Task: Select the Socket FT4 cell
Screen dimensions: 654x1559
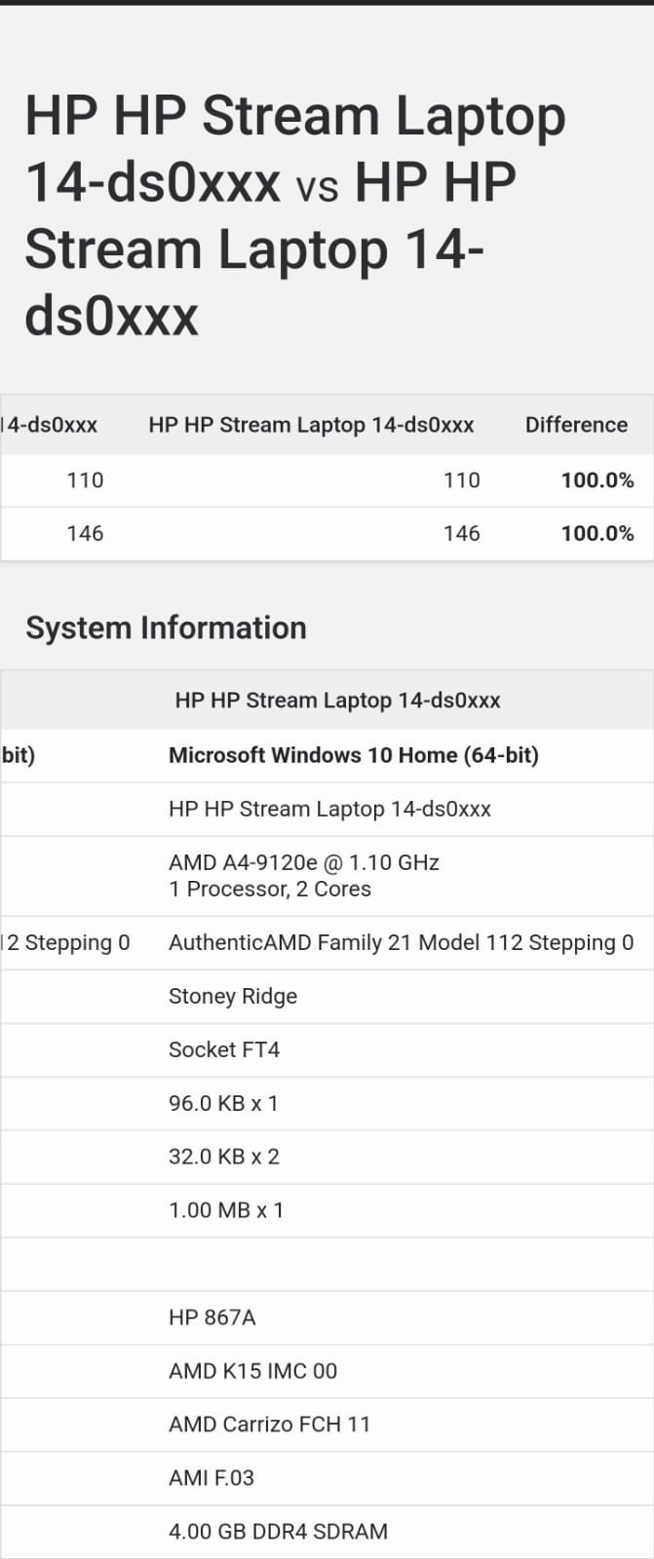Action: [223, 1049]
